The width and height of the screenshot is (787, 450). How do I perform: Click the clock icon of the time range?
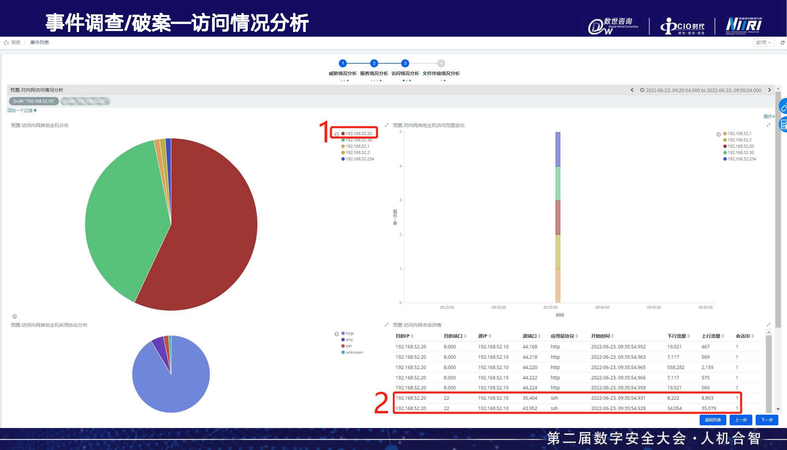pyautogui.click(x=642, y=90)
